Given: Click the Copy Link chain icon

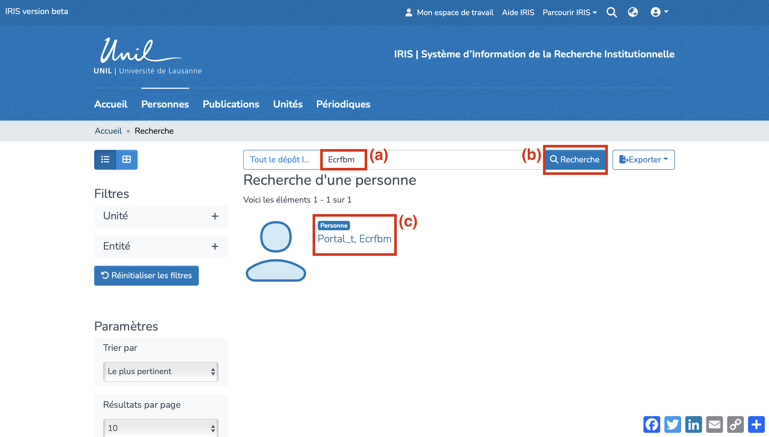Looking at the screenshot, I should [x=735, y=424].
